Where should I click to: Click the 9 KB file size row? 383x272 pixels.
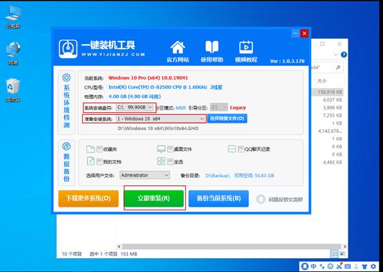point(337,147)
